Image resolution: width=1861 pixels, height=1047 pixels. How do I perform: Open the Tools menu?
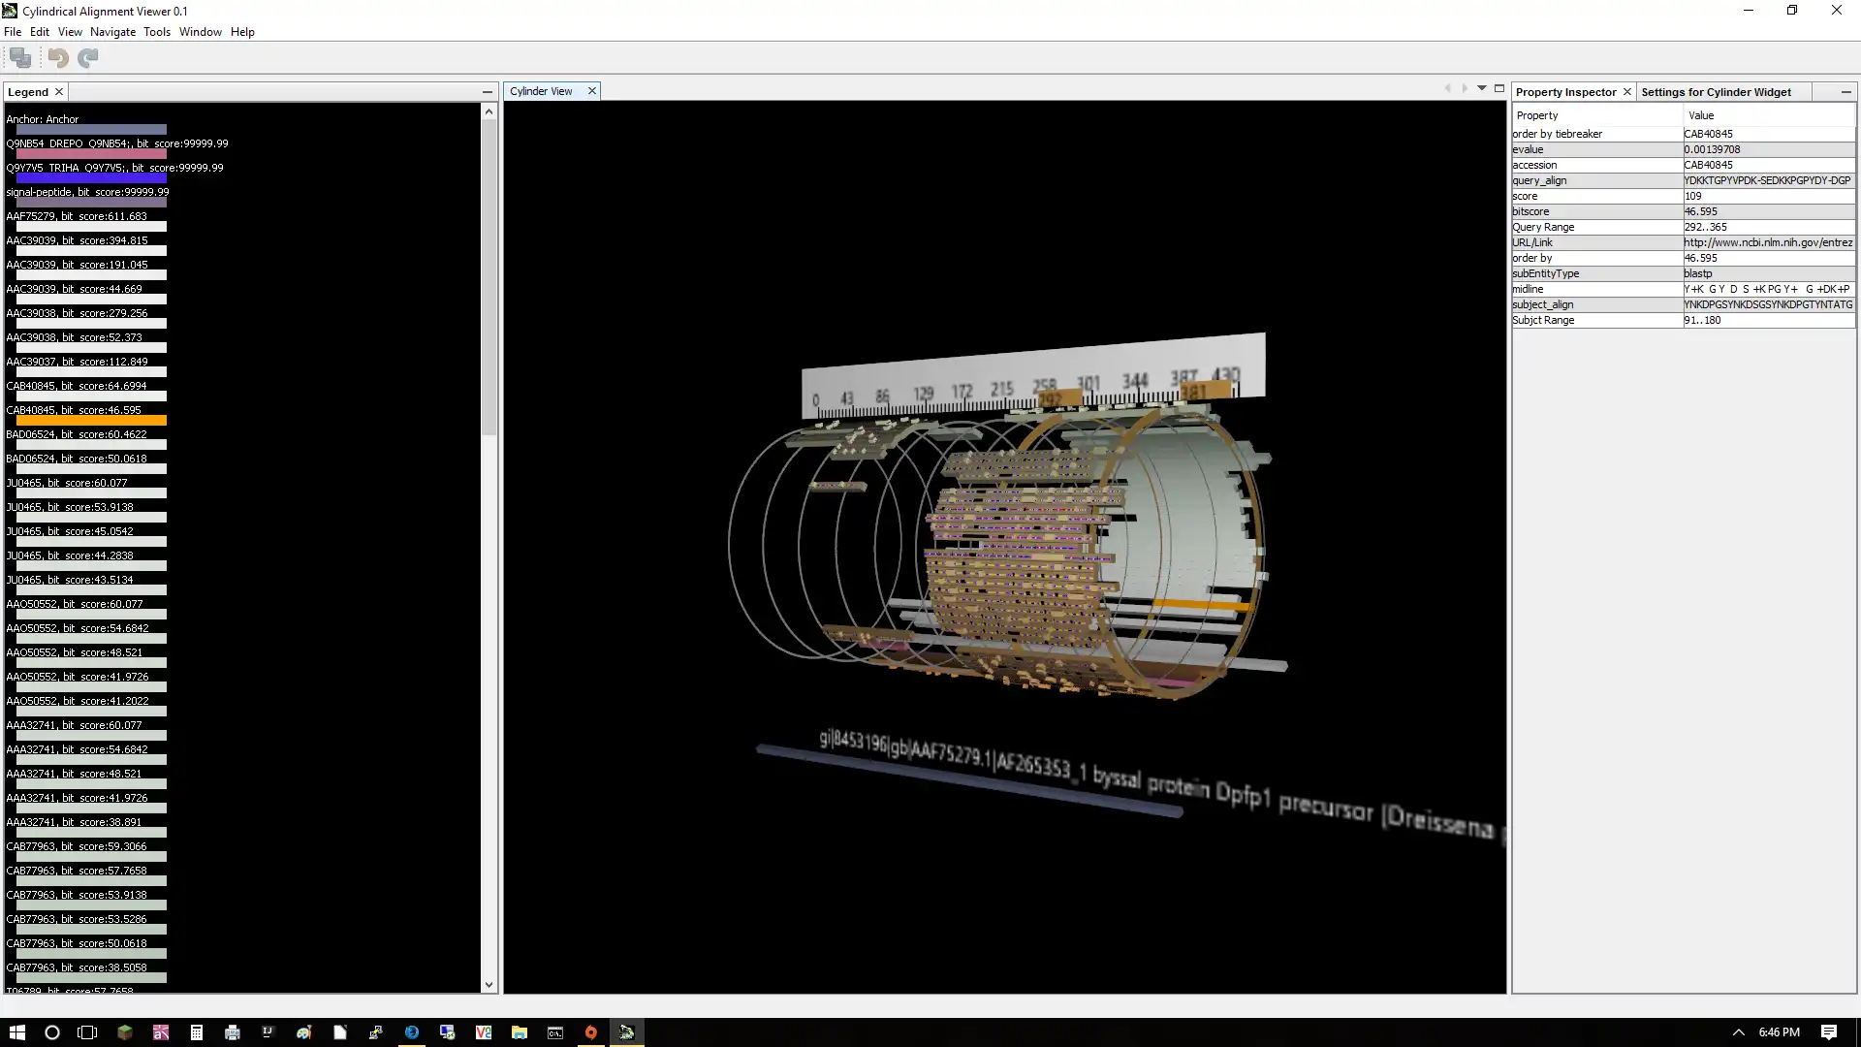point(156,32)
